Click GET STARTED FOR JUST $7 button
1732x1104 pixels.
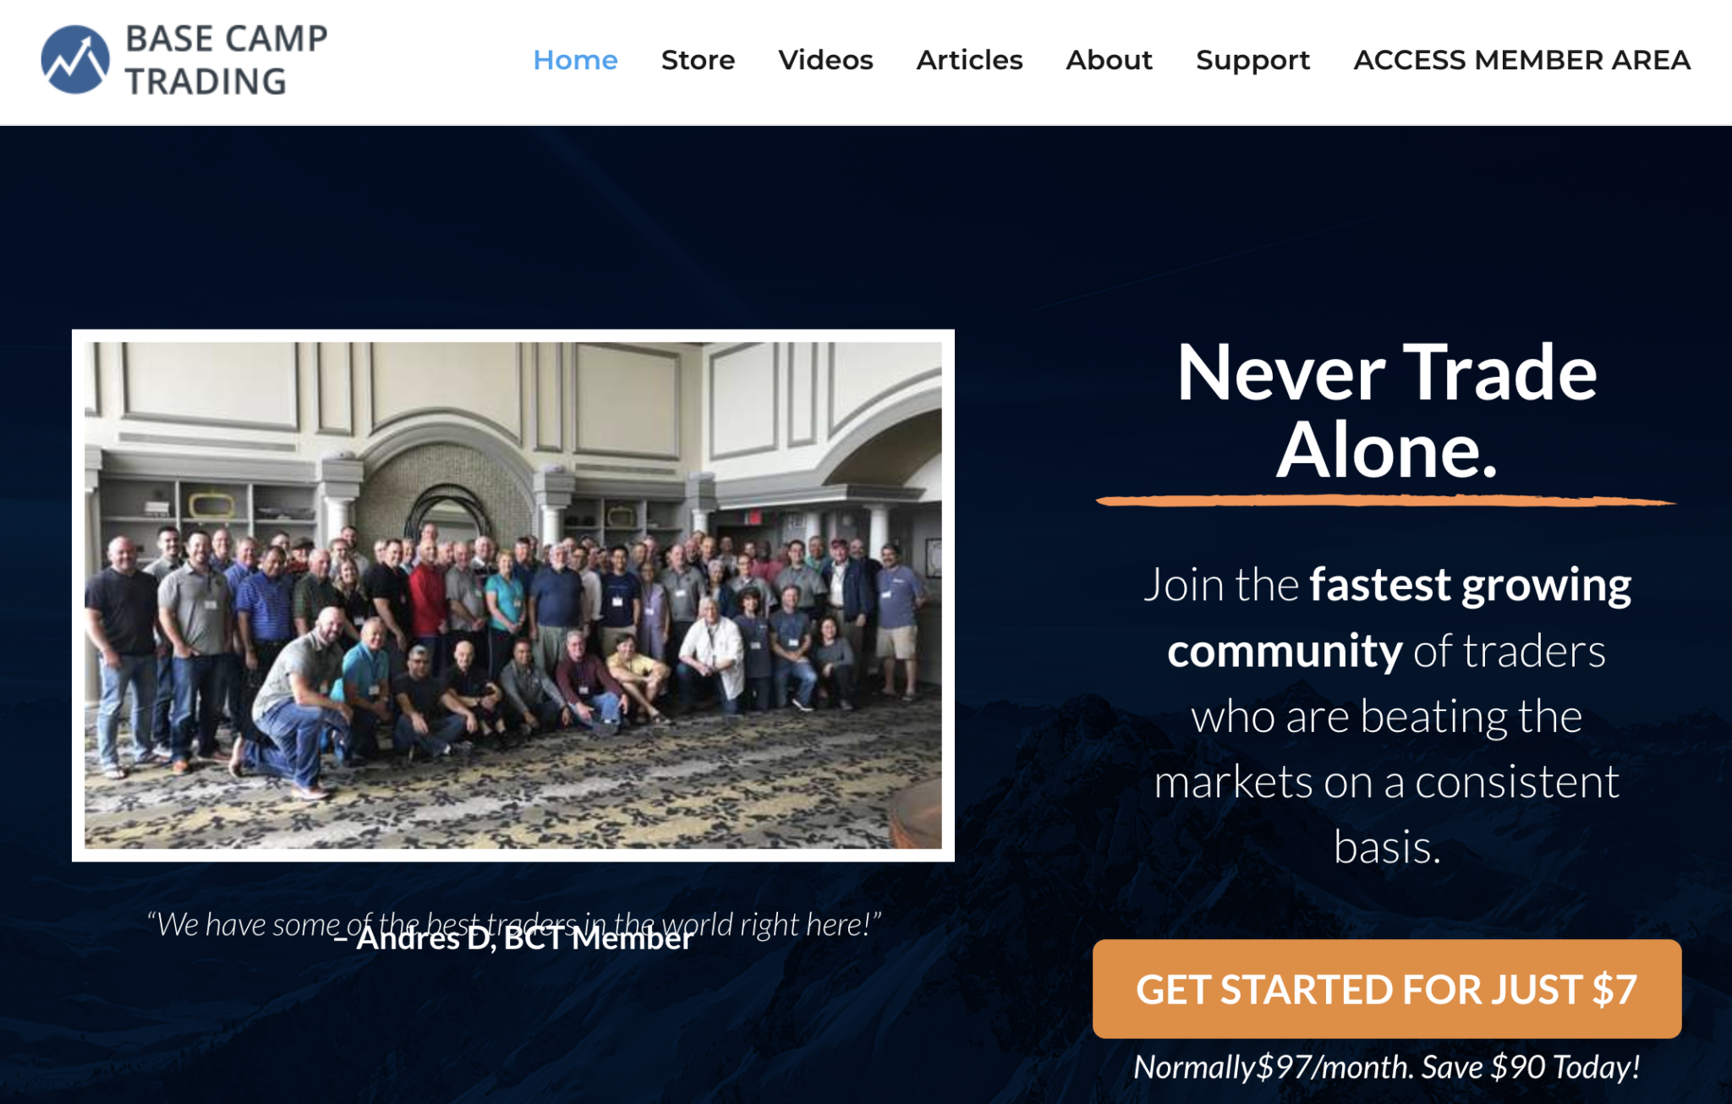[x=1387, y=989]
